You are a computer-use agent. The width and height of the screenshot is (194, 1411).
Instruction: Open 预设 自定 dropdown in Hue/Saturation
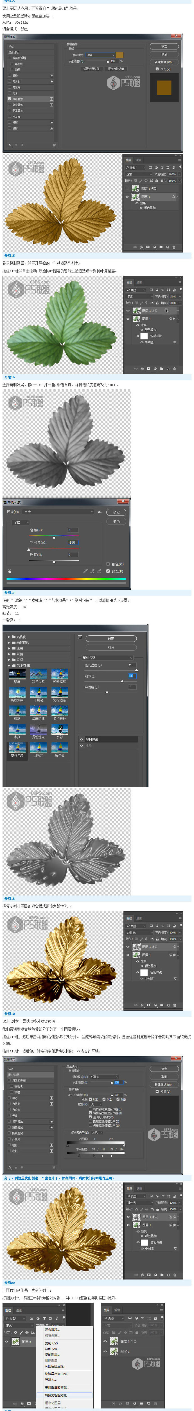(x=58, y=512)
